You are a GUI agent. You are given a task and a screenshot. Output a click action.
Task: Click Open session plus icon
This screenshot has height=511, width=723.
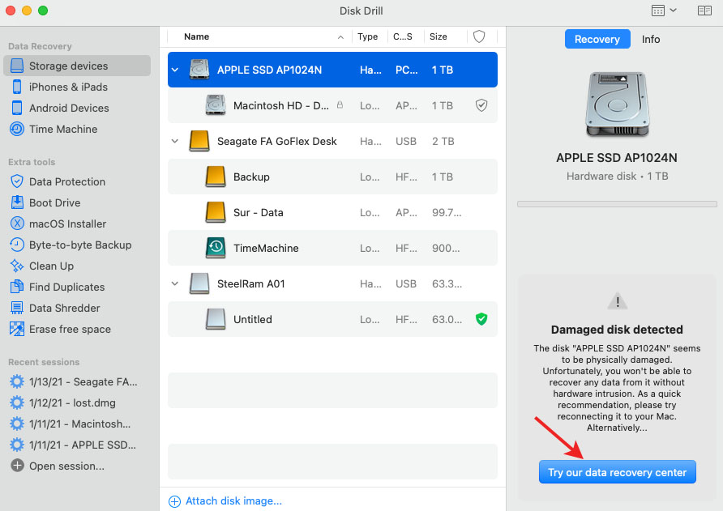pos(17,466)
